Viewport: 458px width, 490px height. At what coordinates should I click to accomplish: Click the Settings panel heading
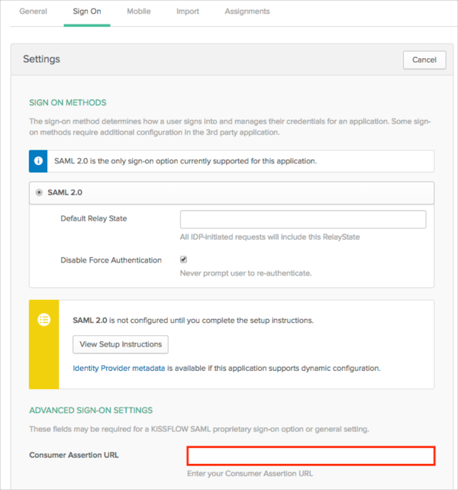coord(41,59)
